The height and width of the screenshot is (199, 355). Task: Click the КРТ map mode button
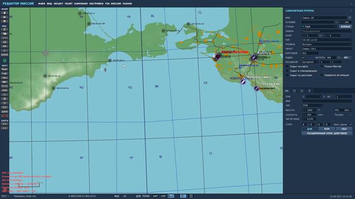tap(155, 196)
